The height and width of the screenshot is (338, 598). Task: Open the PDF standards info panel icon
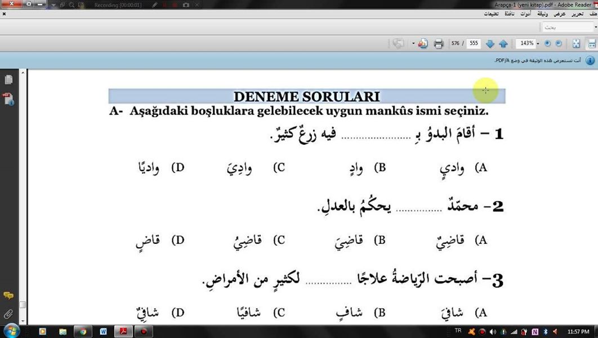pyautogui.click(x=8, y=99)
